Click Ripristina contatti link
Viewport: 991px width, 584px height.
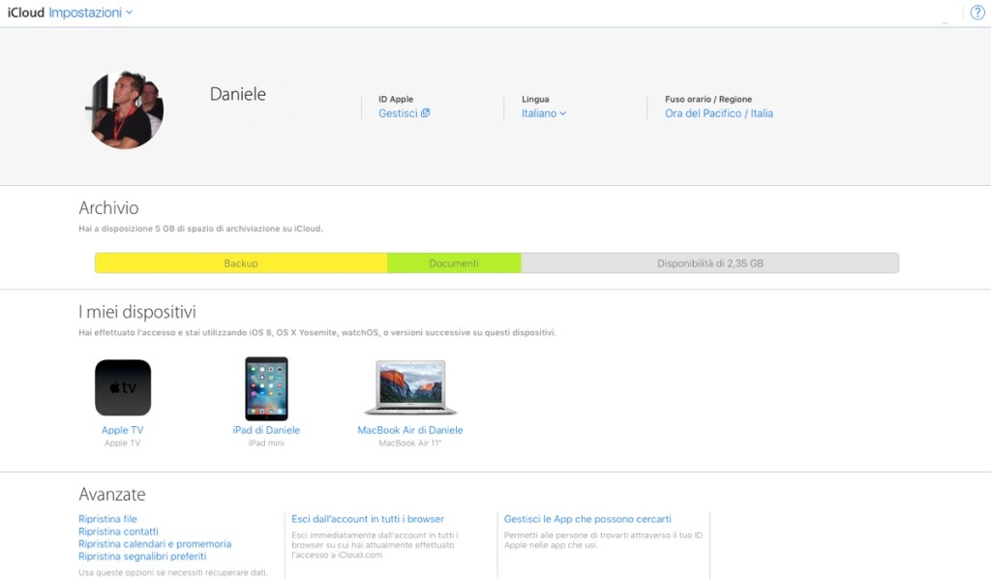click(118, 532)
